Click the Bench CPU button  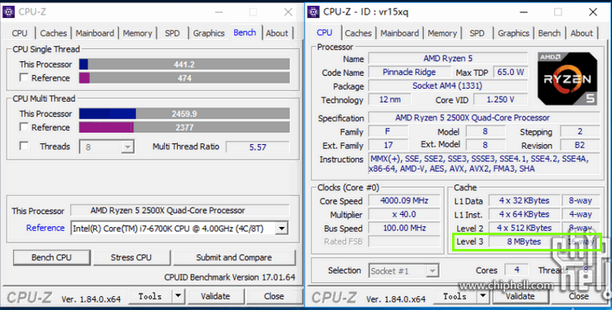[51, 257]
